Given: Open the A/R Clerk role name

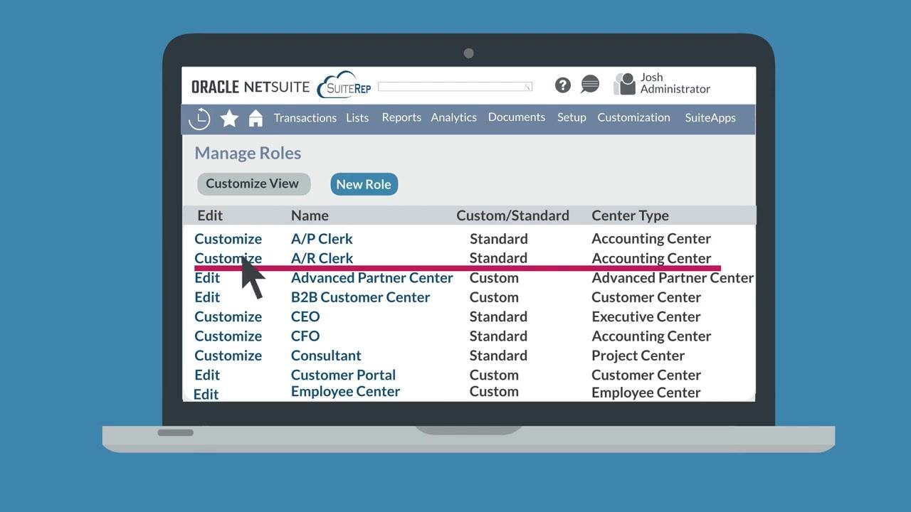Looking at the screenshot, I should [322, 258].
